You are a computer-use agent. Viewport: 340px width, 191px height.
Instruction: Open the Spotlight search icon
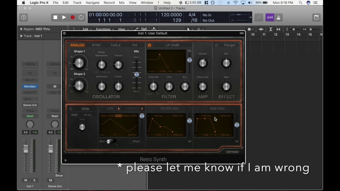pyautogui.click(x=300, y=3)
